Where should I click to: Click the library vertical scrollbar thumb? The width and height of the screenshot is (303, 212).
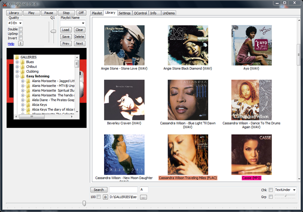coord(299,55)
